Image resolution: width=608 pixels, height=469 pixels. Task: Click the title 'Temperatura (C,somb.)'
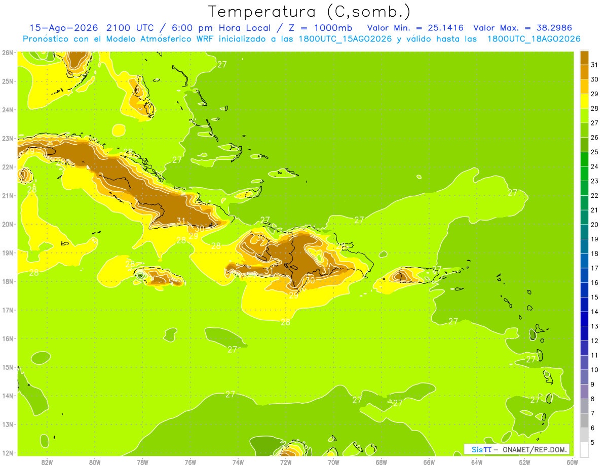[x=310, y=12]
